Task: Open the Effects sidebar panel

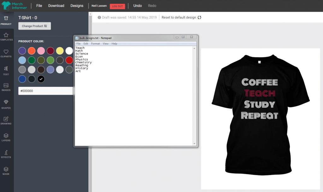Action: [x=6, y=154]
